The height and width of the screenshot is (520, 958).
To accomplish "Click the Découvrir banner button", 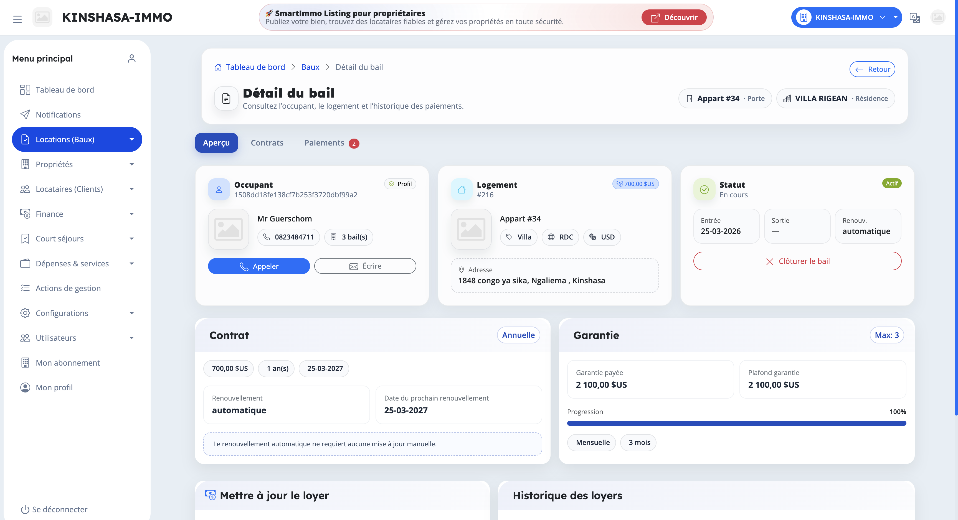I will (674, 17).
